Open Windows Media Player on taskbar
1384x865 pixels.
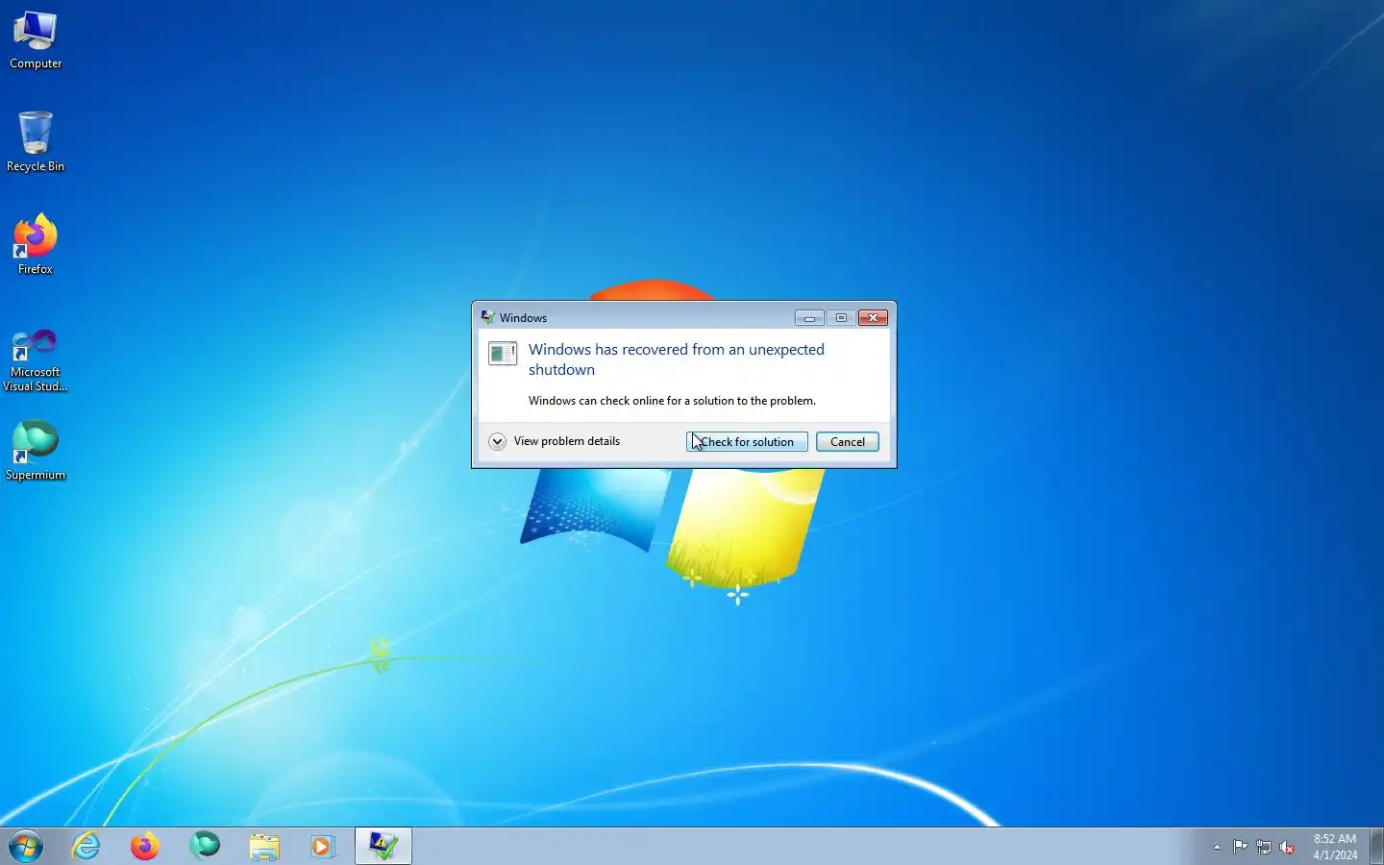pos(323,847)
